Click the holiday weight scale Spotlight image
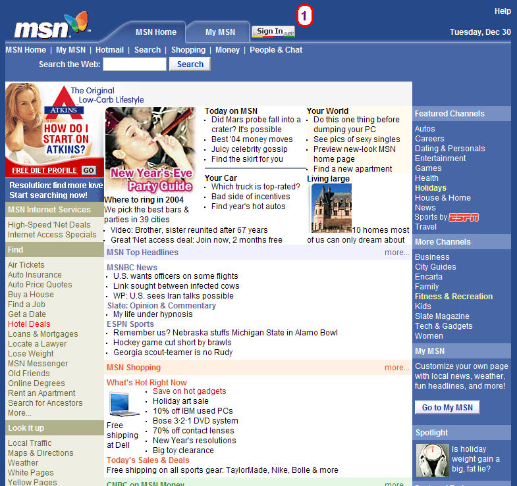This screenshot has height=486, width=517. [x=432, y=460]
